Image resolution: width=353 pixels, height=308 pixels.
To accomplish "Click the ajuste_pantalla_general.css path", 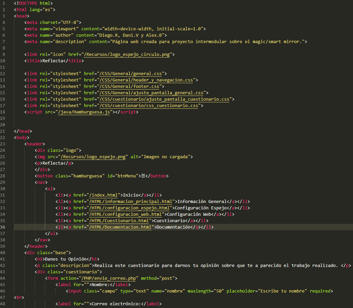I will 151,93.
